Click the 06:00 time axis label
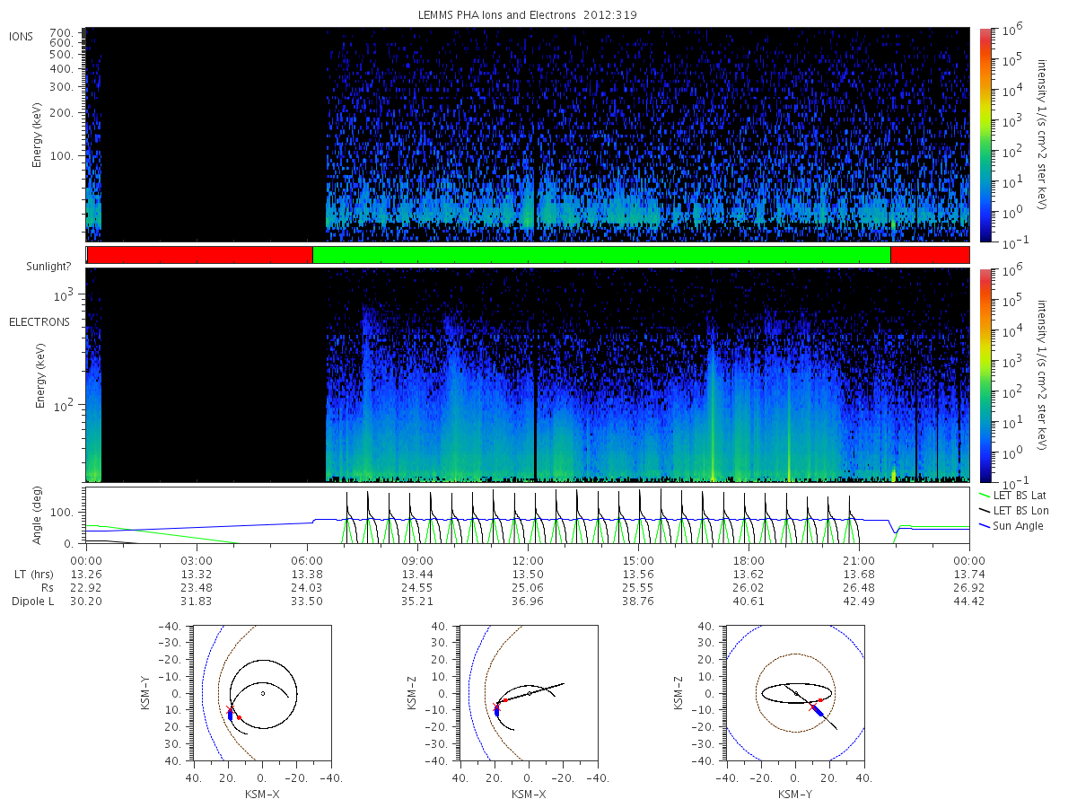 (x=307, y=560)
